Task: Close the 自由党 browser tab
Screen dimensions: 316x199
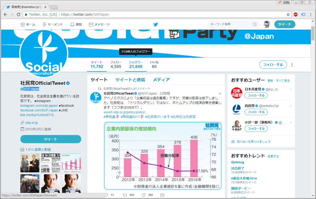Action: click(x=45, y=7)
